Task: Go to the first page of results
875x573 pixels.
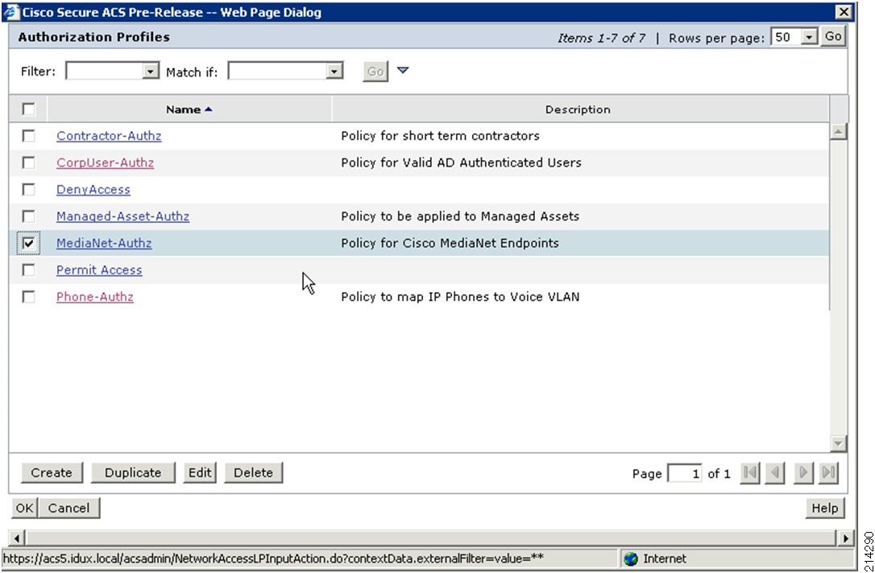Action: (750, 472)
